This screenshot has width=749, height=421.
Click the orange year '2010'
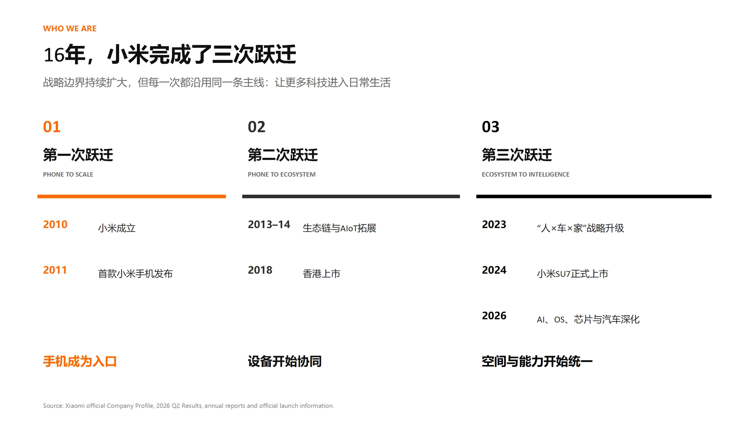55,224
